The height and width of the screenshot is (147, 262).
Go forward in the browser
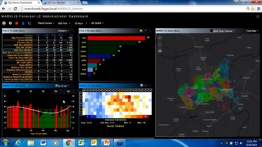pyautogui.click(x=9, y=9)
